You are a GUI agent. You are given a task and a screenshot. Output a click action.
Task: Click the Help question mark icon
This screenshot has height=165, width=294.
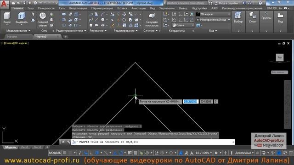pyautogui.click(x=260, y=3)
